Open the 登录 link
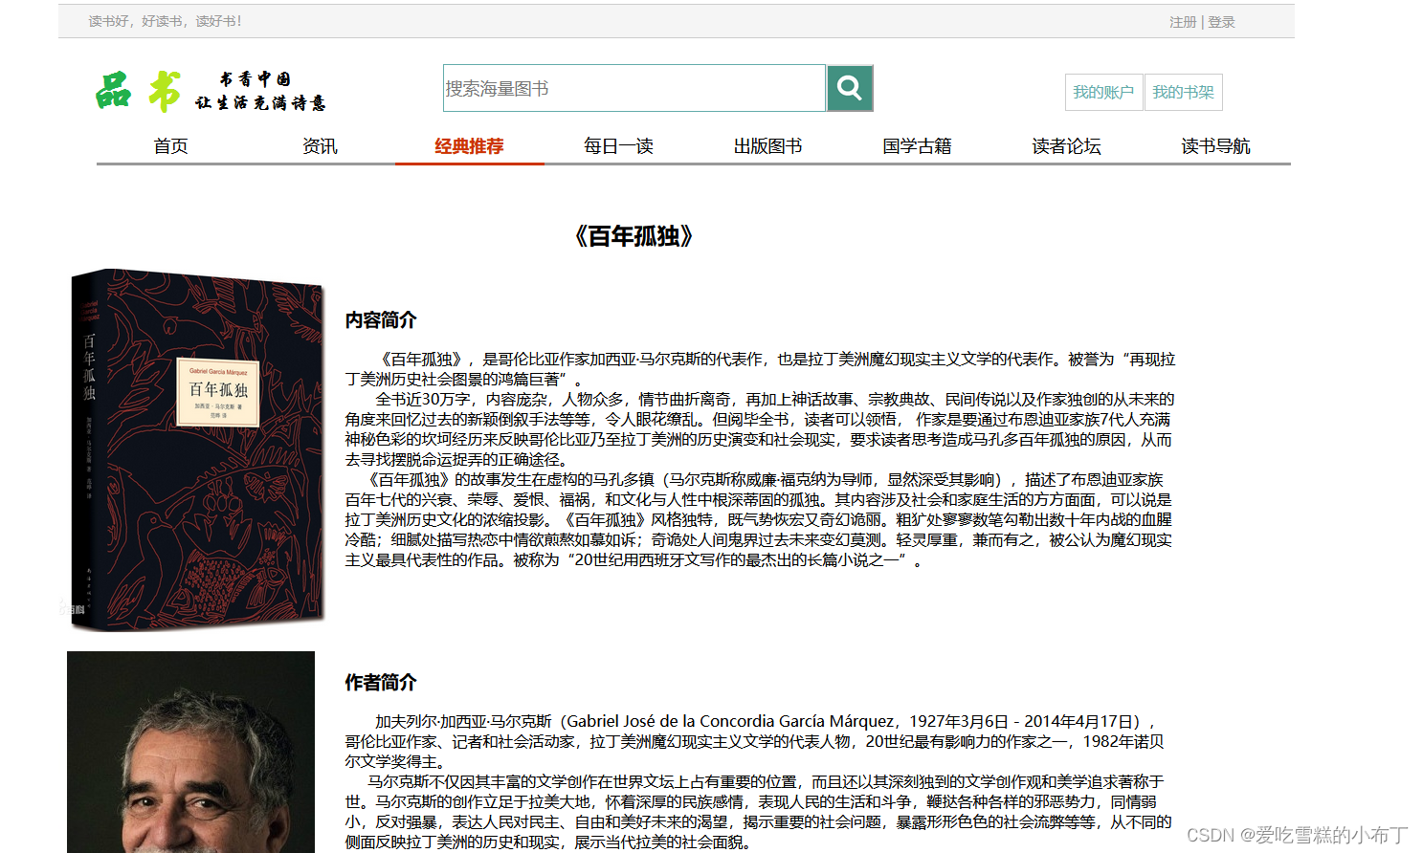This screenshot has width=1423, height=853. (x=1221, y=22)
